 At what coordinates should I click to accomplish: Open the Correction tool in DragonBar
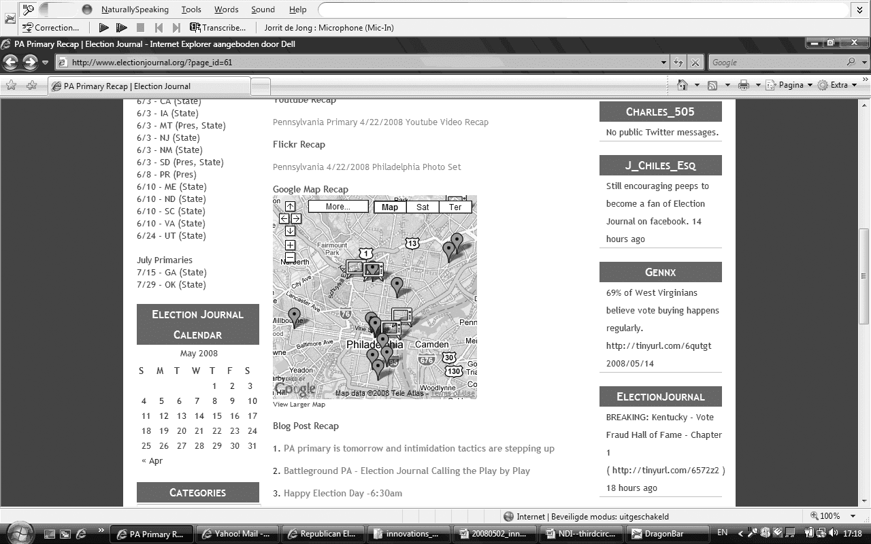click(x=51, y=28)
